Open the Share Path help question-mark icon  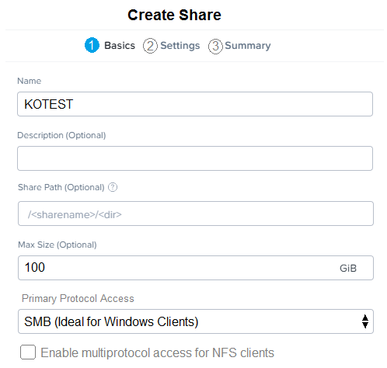tap(113, 187)
